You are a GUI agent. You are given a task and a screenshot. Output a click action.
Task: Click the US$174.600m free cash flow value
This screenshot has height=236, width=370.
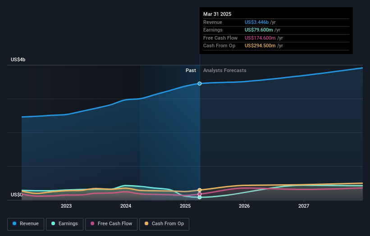(x=260, y=38)
